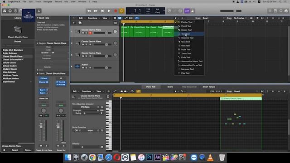Viewport: 290px width, 163px height.
Task: Click the Fast Forward transport button
Action: coord(96,11)
